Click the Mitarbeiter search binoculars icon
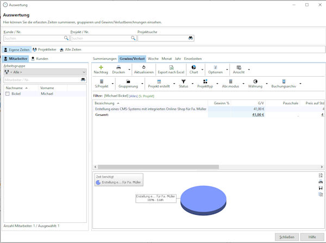 pyautogui.click(x=83, y=80)
